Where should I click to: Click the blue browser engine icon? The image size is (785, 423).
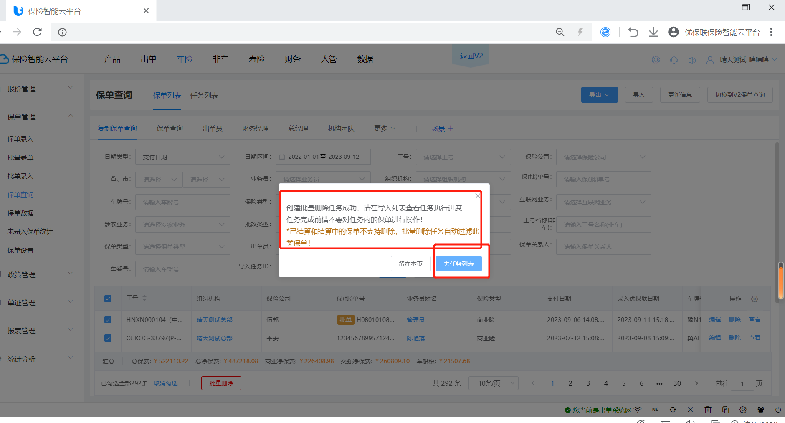(605, 32)
